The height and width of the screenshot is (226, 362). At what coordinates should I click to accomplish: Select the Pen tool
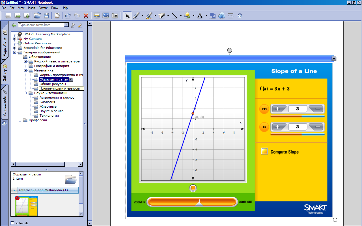[x=136, y=16]
